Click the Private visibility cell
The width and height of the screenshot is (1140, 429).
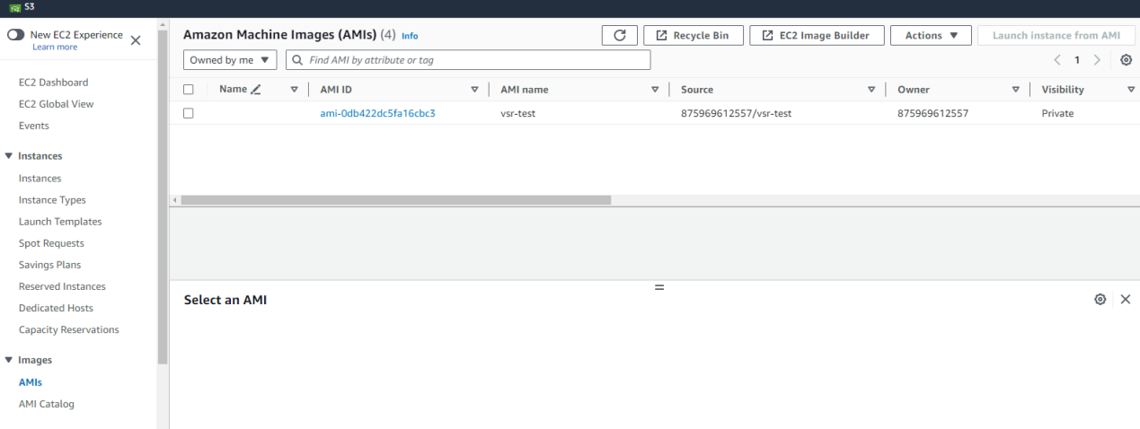[1057, 113]
